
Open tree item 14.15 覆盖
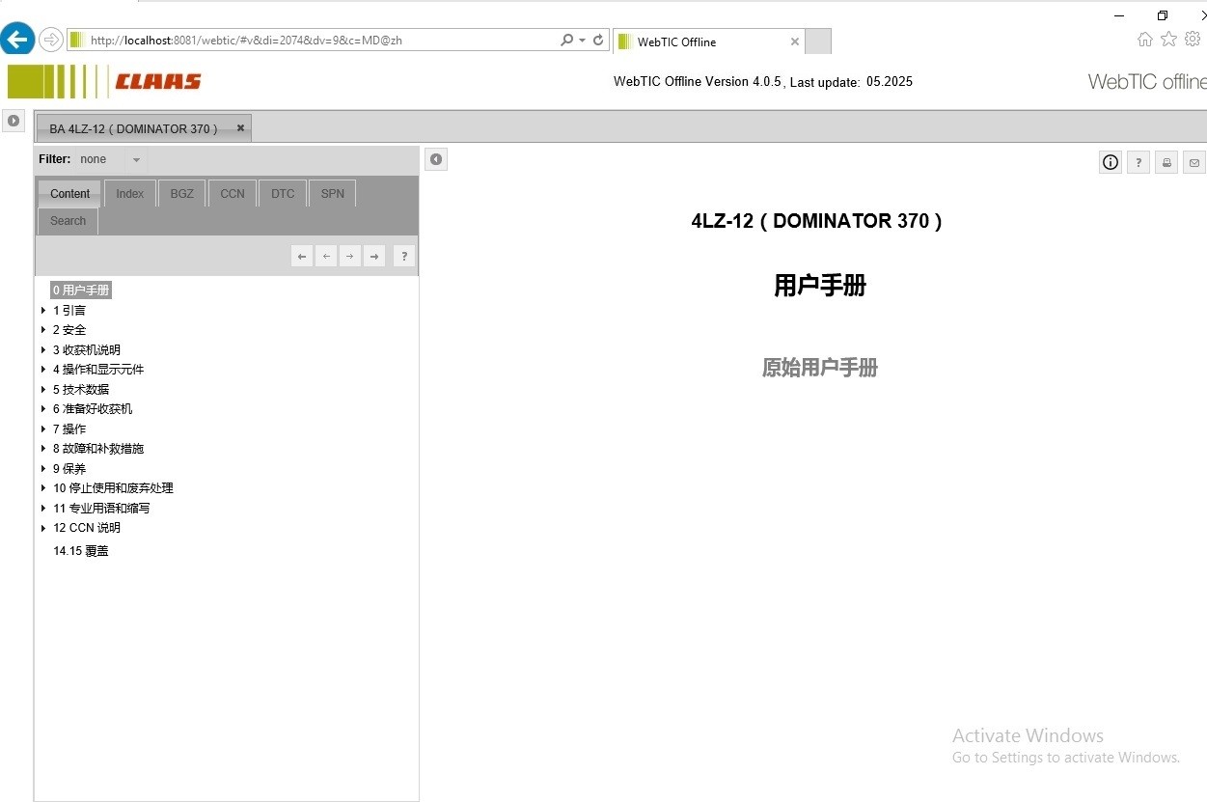pyautogui.click(x=81, y=551)
